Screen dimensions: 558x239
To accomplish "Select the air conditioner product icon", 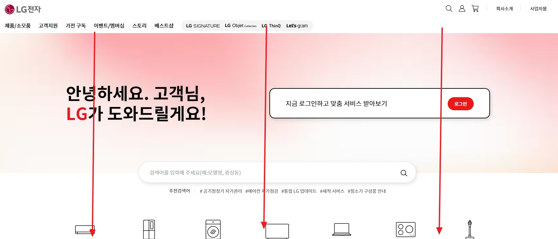I will 85,230.
